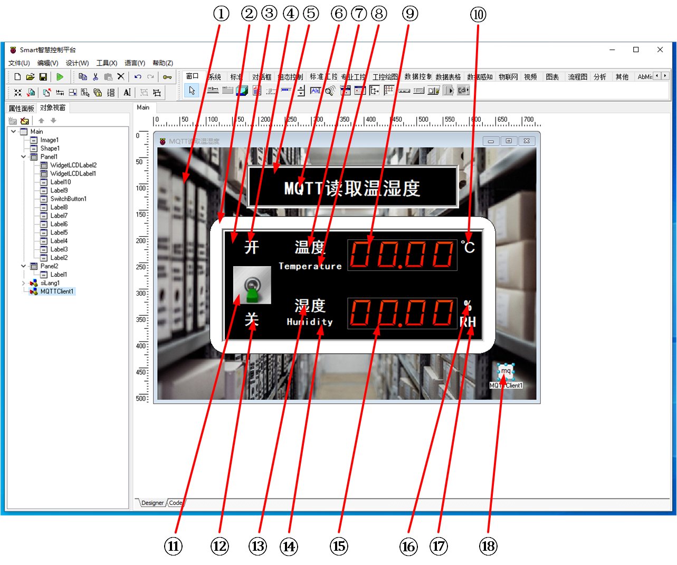The image size is (677, 565).
Task: Select the 'Humidity' label on the form
Action: point(310,322)
